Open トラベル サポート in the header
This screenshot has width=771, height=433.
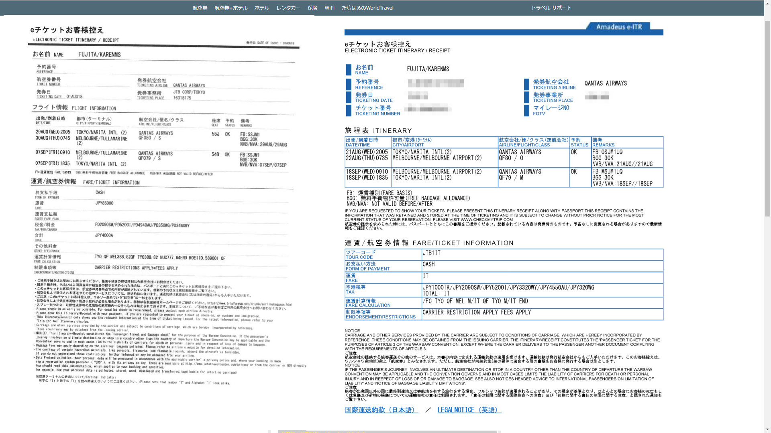tap(551, 8)
